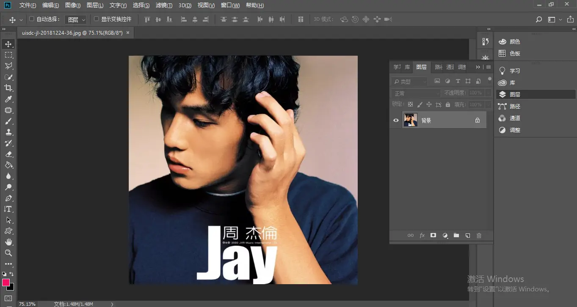Screen dimensions: 577x307
Task: Toggle lock all padlock in 锁定 row
Action: click(448, 104)
